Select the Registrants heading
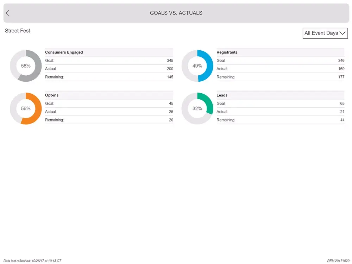The height and width of the screenshot is (264, 352). [227, 52]
